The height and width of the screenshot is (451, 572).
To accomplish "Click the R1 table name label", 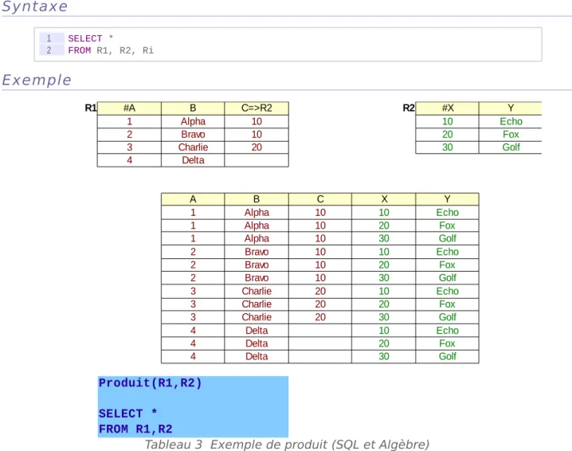I will 91,108.
